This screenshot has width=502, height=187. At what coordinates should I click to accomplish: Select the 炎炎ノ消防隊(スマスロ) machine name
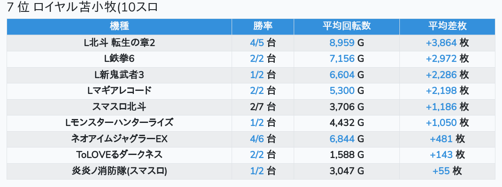(119, 171)
